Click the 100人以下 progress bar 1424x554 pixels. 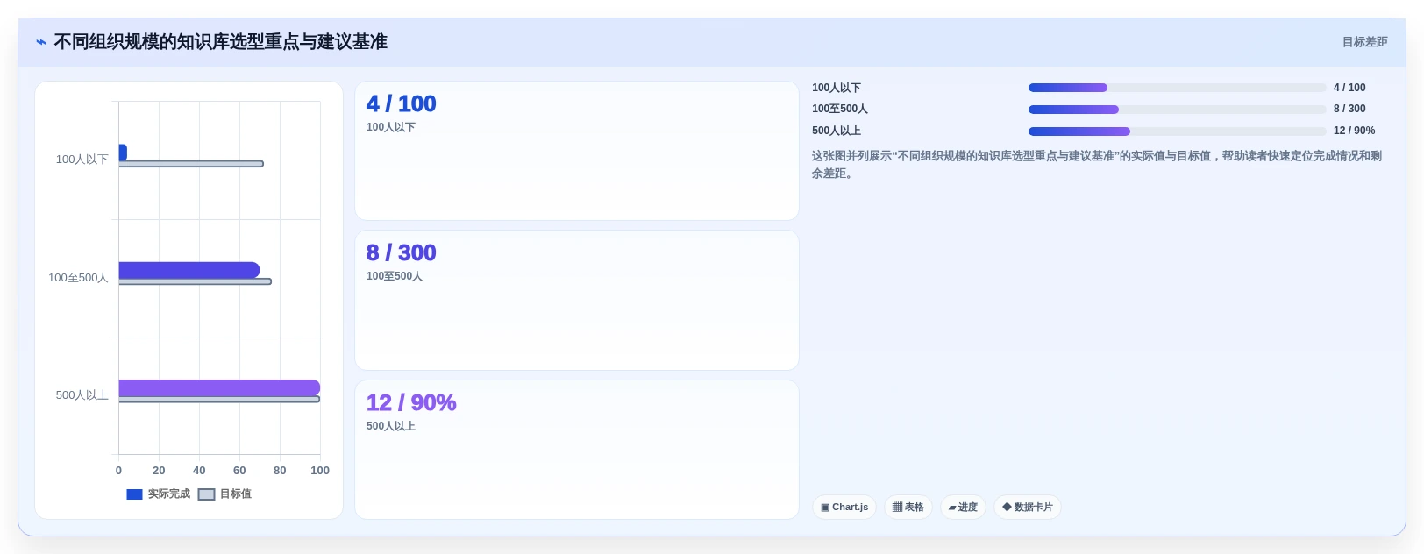[x=1178, y=88]
